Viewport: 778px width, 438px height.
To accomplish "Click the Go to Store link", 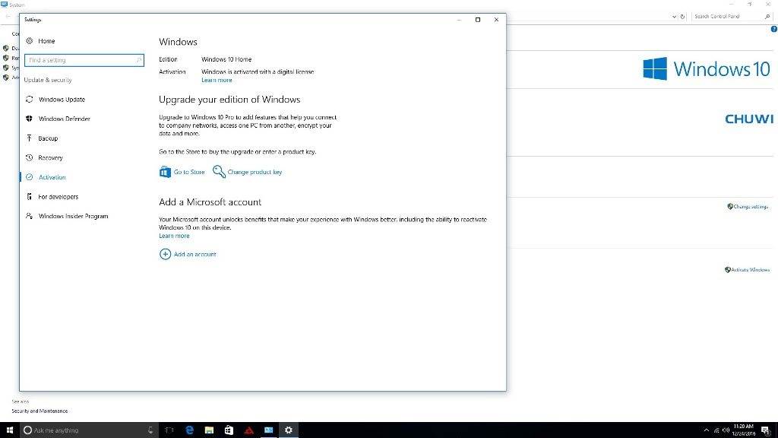I will (x=188, y=172).
